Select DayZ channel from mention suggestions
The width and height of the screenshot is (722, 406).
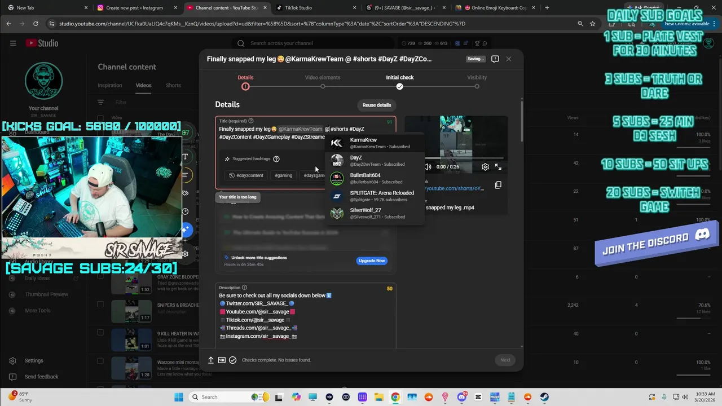(x=374, y=161)
